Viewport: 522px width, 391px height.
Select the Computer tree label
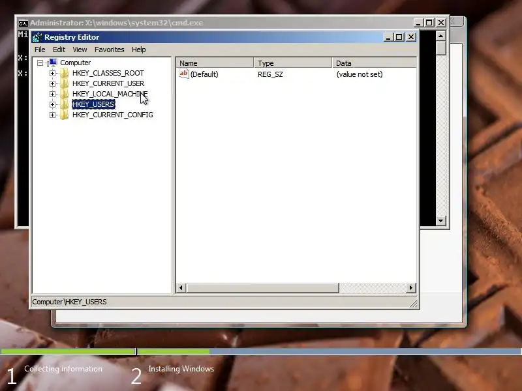coord(75,63)
